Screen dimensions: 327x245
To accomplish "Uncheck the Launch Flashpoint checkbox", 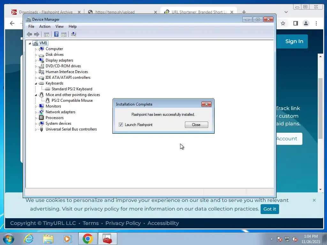I will [x=121, y=125].
